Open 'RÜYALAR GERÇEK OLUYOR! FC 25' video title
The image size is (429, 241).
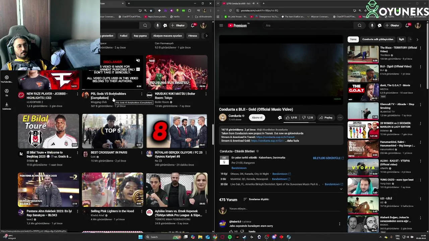(x=179, y=154)
